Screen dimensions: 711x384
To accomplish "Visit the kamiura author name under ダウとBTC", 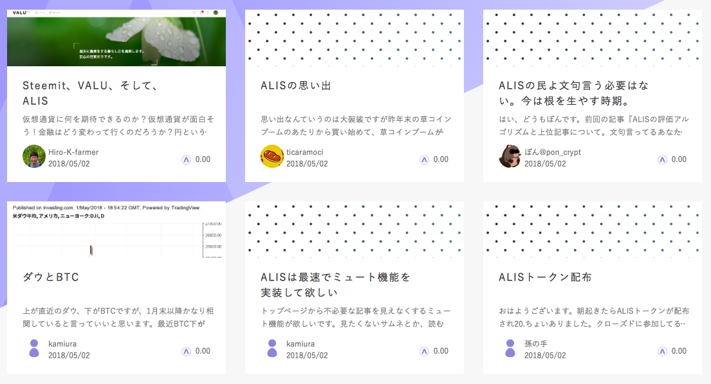I will (x=62, y=344).
